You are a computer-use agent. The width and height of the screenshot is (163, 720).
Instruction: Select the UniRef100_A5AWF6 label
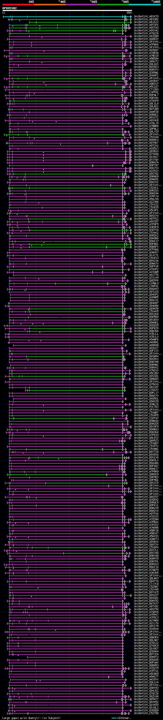(x=146, y=340)
